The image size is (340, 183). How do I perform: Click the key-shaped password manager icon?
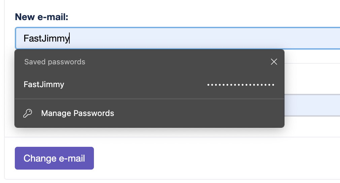click(28, 113)
